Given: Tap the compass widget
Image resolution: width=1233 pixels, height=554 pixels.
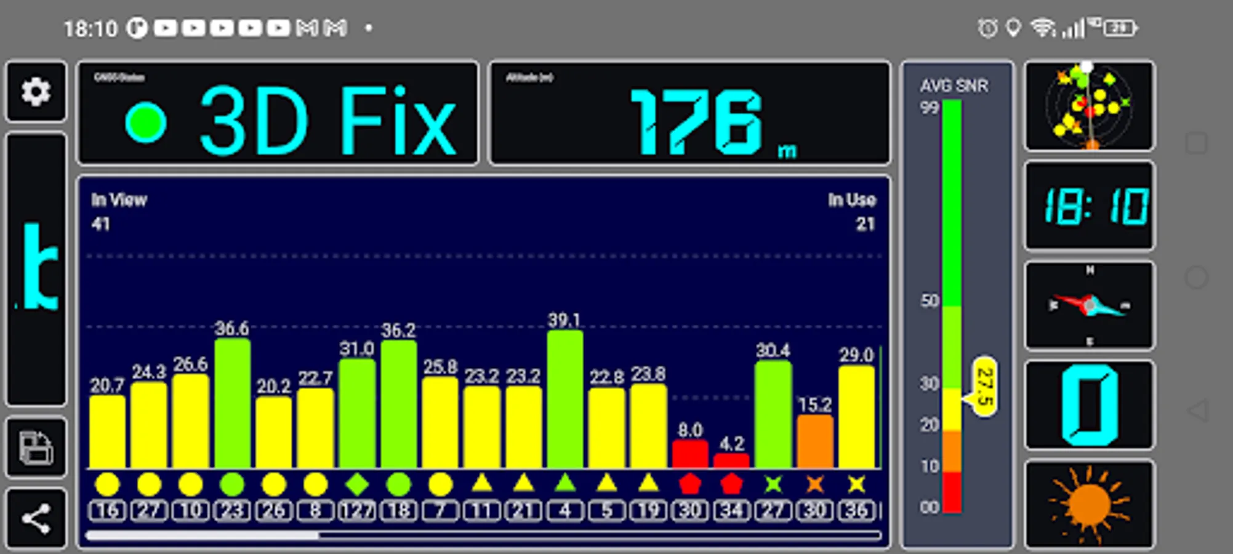Looking at the screenshot, I should 1089,305.
